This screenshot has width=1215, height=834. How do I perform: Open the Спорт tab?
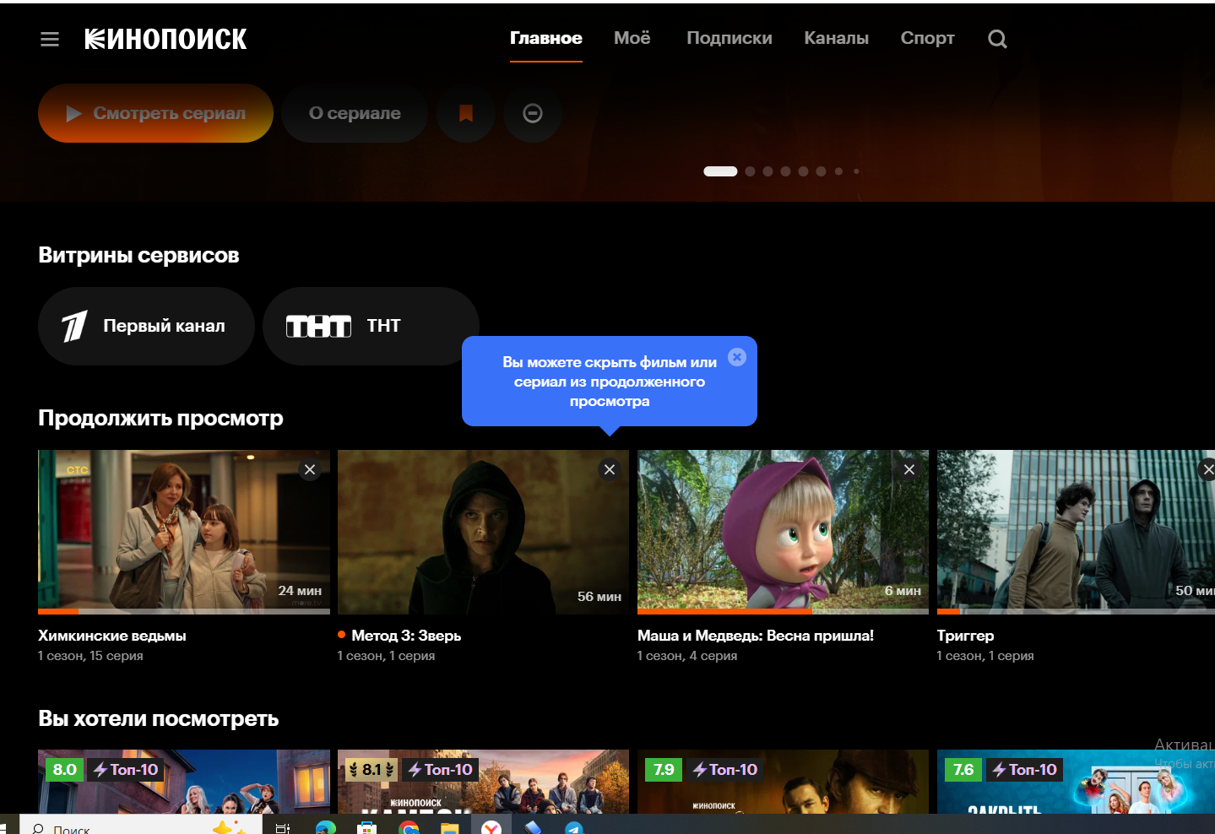(x=927, y=38)
